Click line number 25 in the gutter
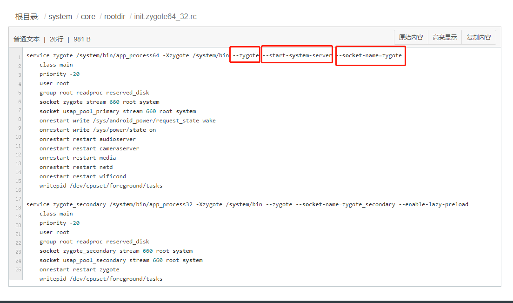513x303 pixels. (18, 269)
